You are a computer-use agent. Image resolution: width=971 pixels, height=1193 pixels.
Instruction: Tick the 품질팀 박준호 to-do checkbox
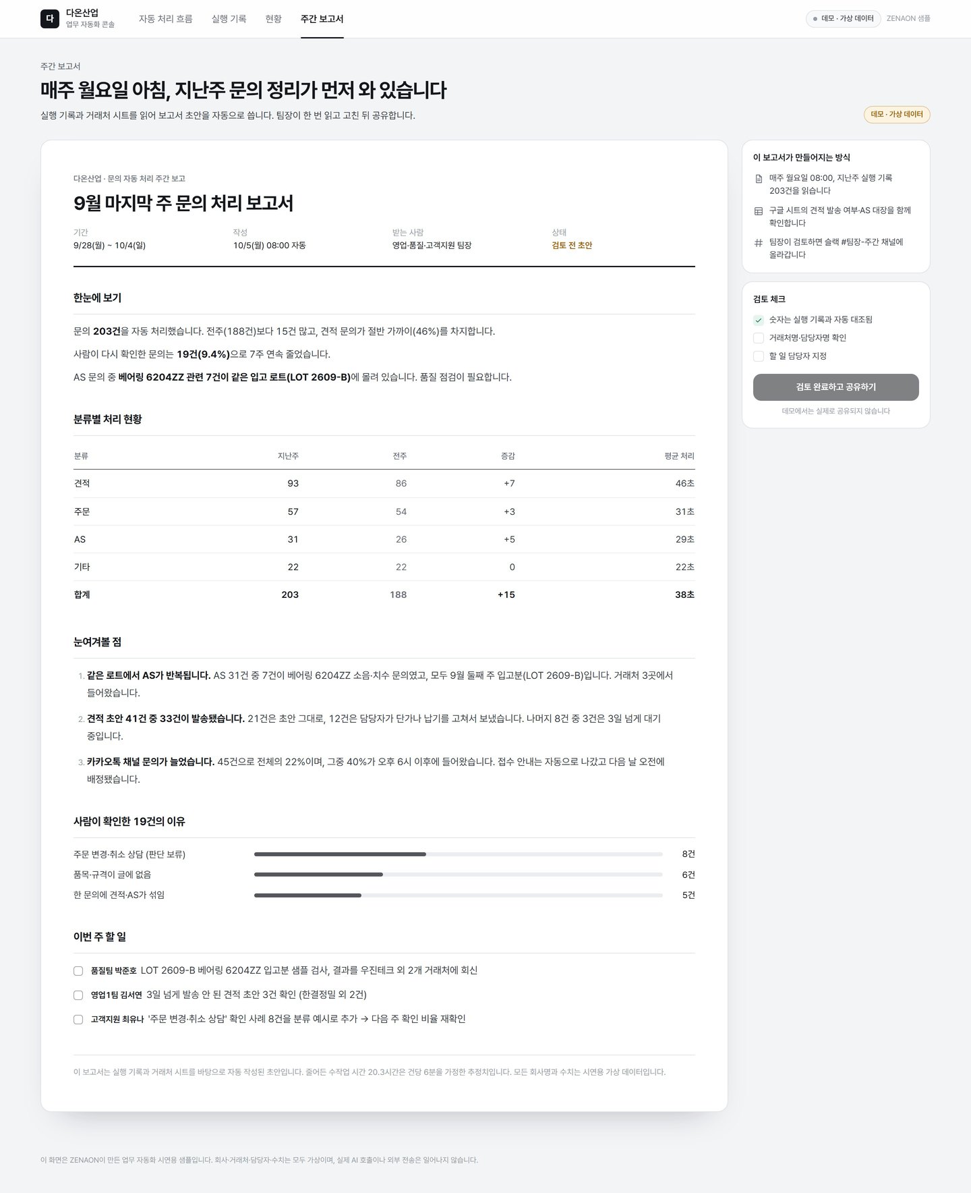(78, 971)
